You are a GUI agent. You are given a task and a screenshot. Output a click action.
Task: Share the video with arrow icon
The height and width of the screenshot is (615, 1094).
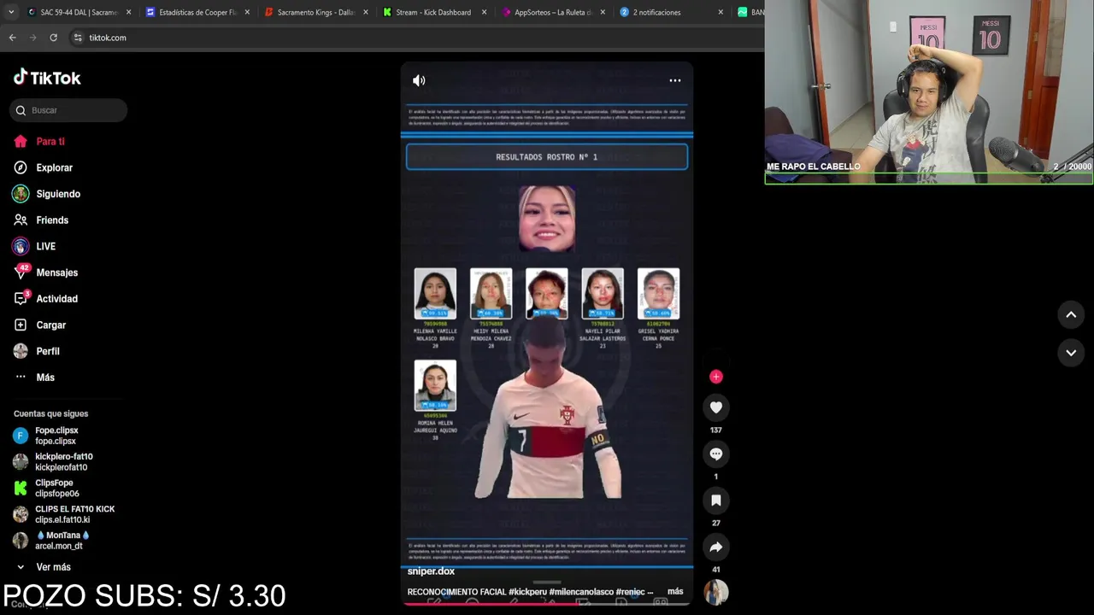pos(716,547)
